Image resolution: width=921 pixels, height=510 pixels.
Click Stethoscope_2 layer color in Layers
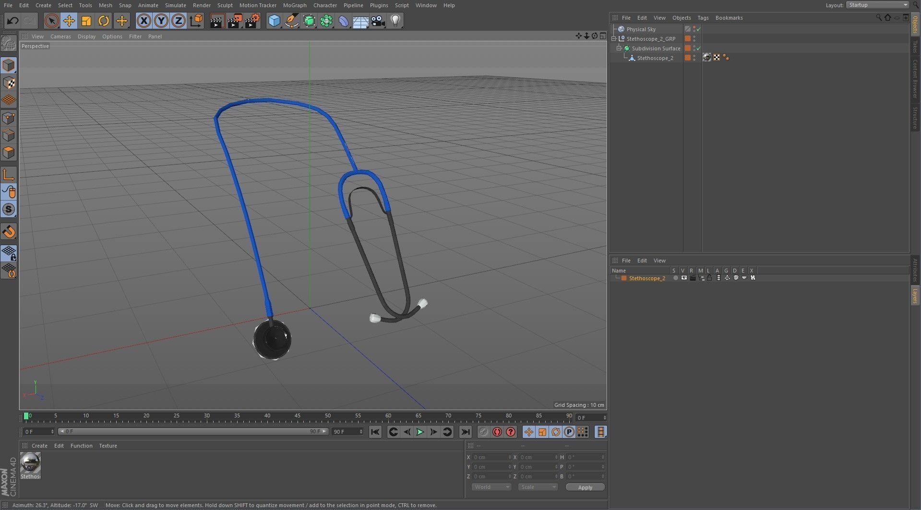coord(624,278)
